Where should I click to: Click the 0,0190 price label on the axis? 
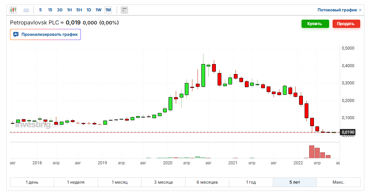pos(347,132)
